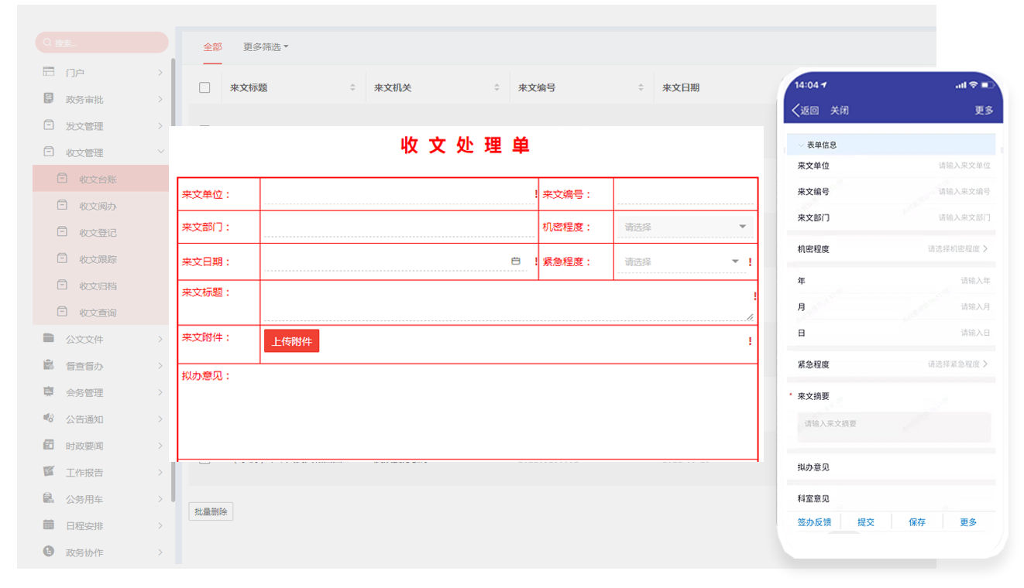Click the 公务用车 car icon
This screenshot has height=588, width=1024.
(x=49, y=498)
